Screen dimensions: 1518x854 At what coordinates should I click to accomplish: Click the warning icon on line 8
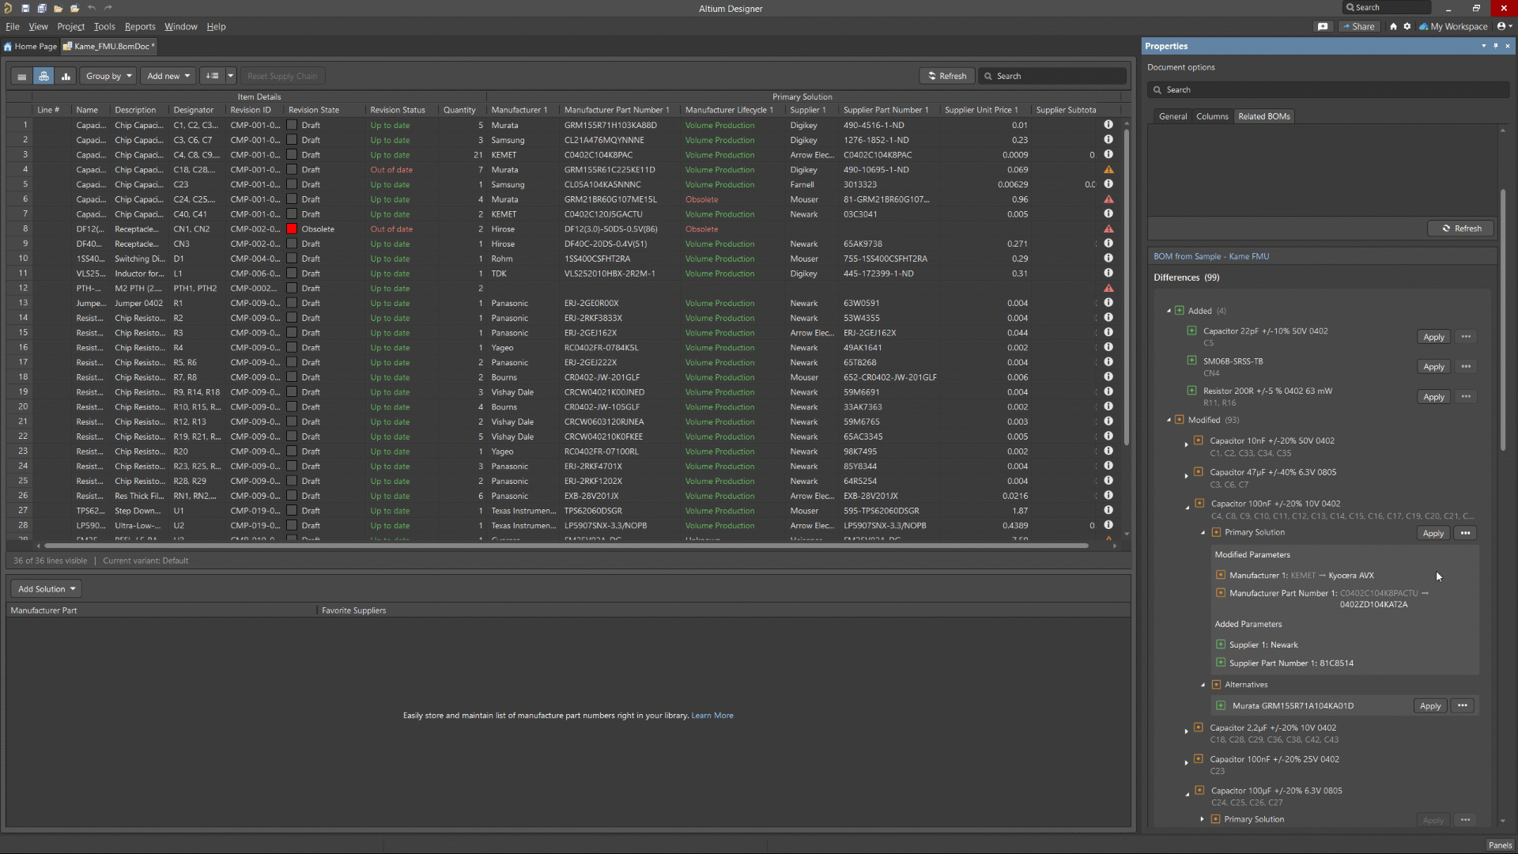click(x=1108, y=229)
